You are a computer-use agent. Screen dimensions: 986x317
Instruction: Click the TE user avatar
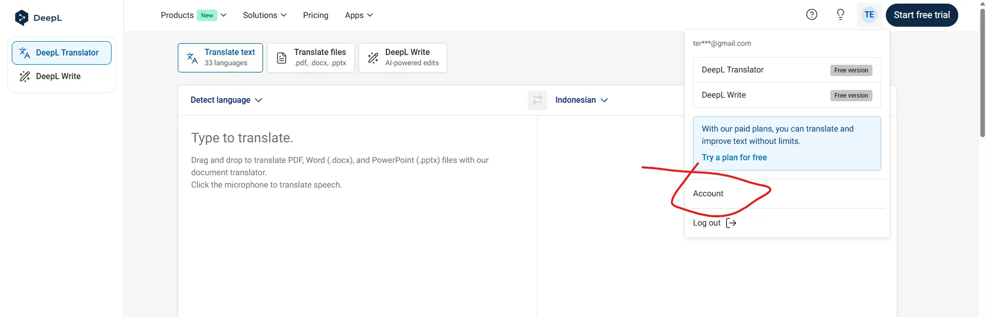click(x=869, y=15)
